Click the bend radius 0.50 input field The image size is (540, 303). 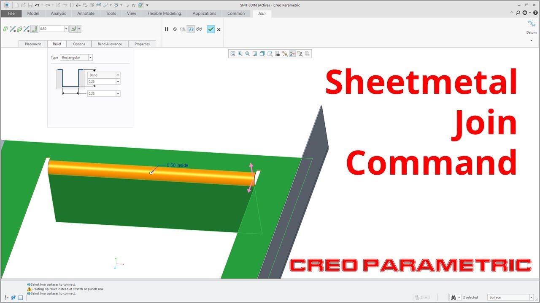(51, 29)
